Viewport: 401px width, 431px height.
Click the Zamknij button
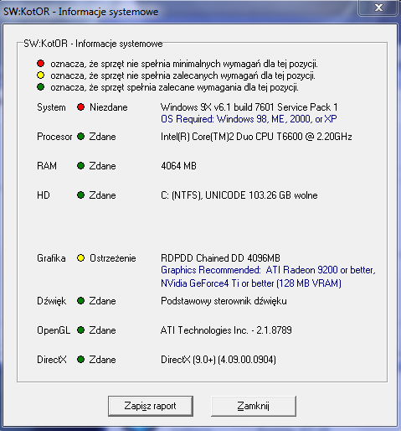click(x=254, y=406)
